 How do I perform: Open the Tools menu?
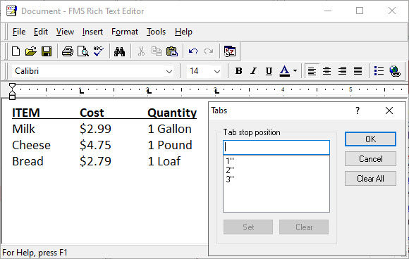pos(156,32)
